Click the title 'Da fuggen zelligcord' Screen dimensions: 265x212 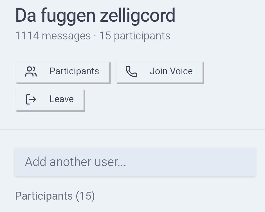click(95, 15)
